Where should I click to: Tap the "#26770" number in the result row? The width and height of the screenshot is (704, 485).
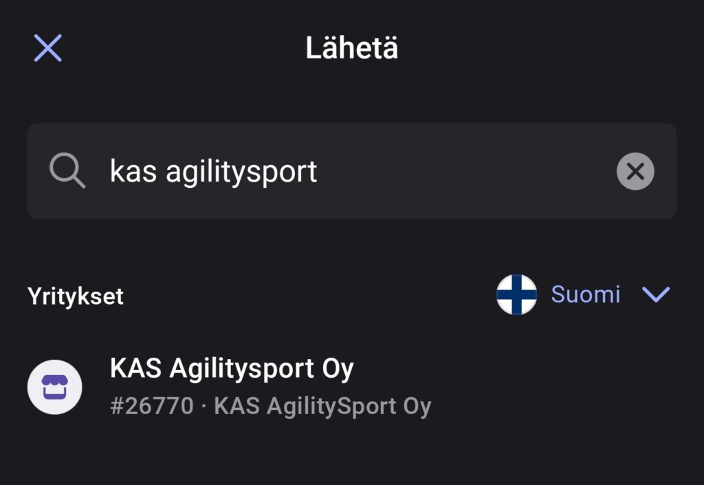point(152,407)
